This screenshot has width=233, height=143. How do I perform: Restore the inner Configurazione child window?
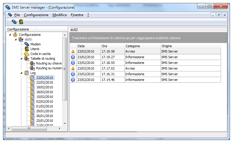219,15
